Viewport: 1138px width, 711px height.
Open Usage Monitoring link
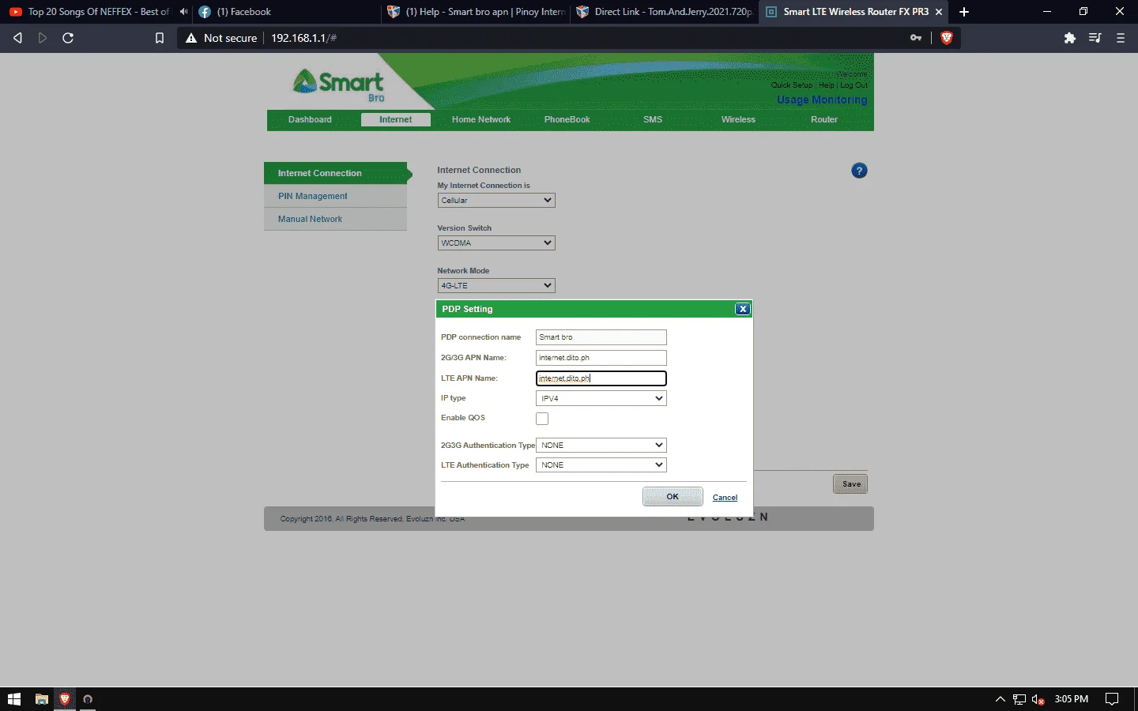(822, 100)
